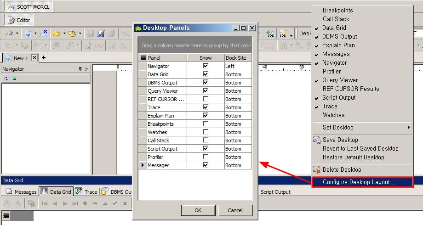Click the SQL recall history icon
Screen dimensions: 423x225
coord(271,34)
